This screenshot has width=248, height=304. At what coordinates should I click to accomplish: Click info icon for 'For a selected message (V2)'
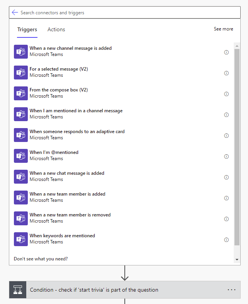(x=226, y=73)
